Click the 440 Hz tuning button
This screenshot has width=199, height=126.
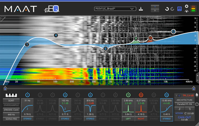coord(11,114)
